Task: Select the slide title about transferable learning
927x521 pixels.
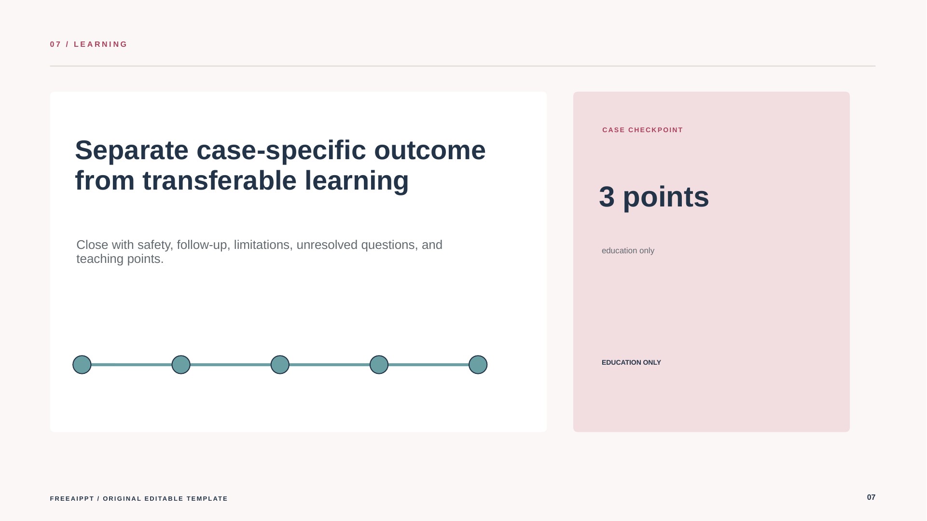Action: point(280,165)
